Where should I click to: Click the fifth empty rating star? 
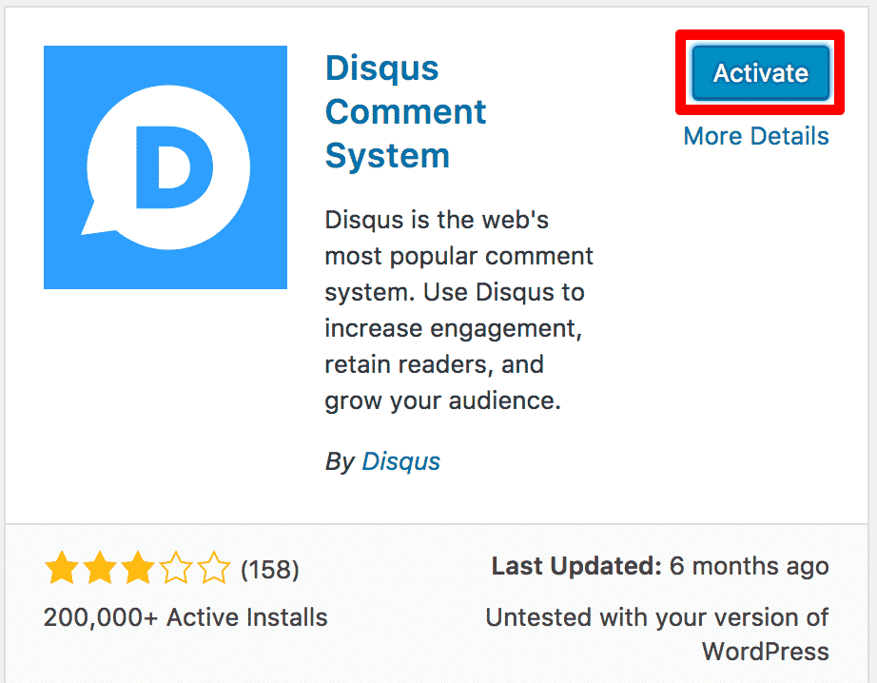coord(214,568)
